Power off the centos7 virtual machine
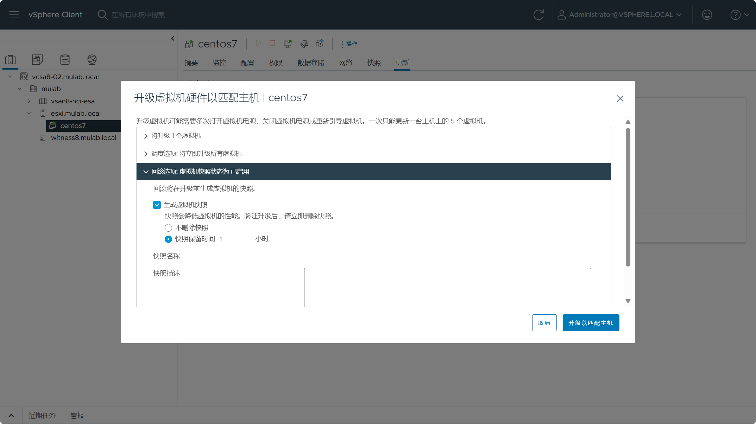This screenshot has height=424, width=756. click(272, 43)
